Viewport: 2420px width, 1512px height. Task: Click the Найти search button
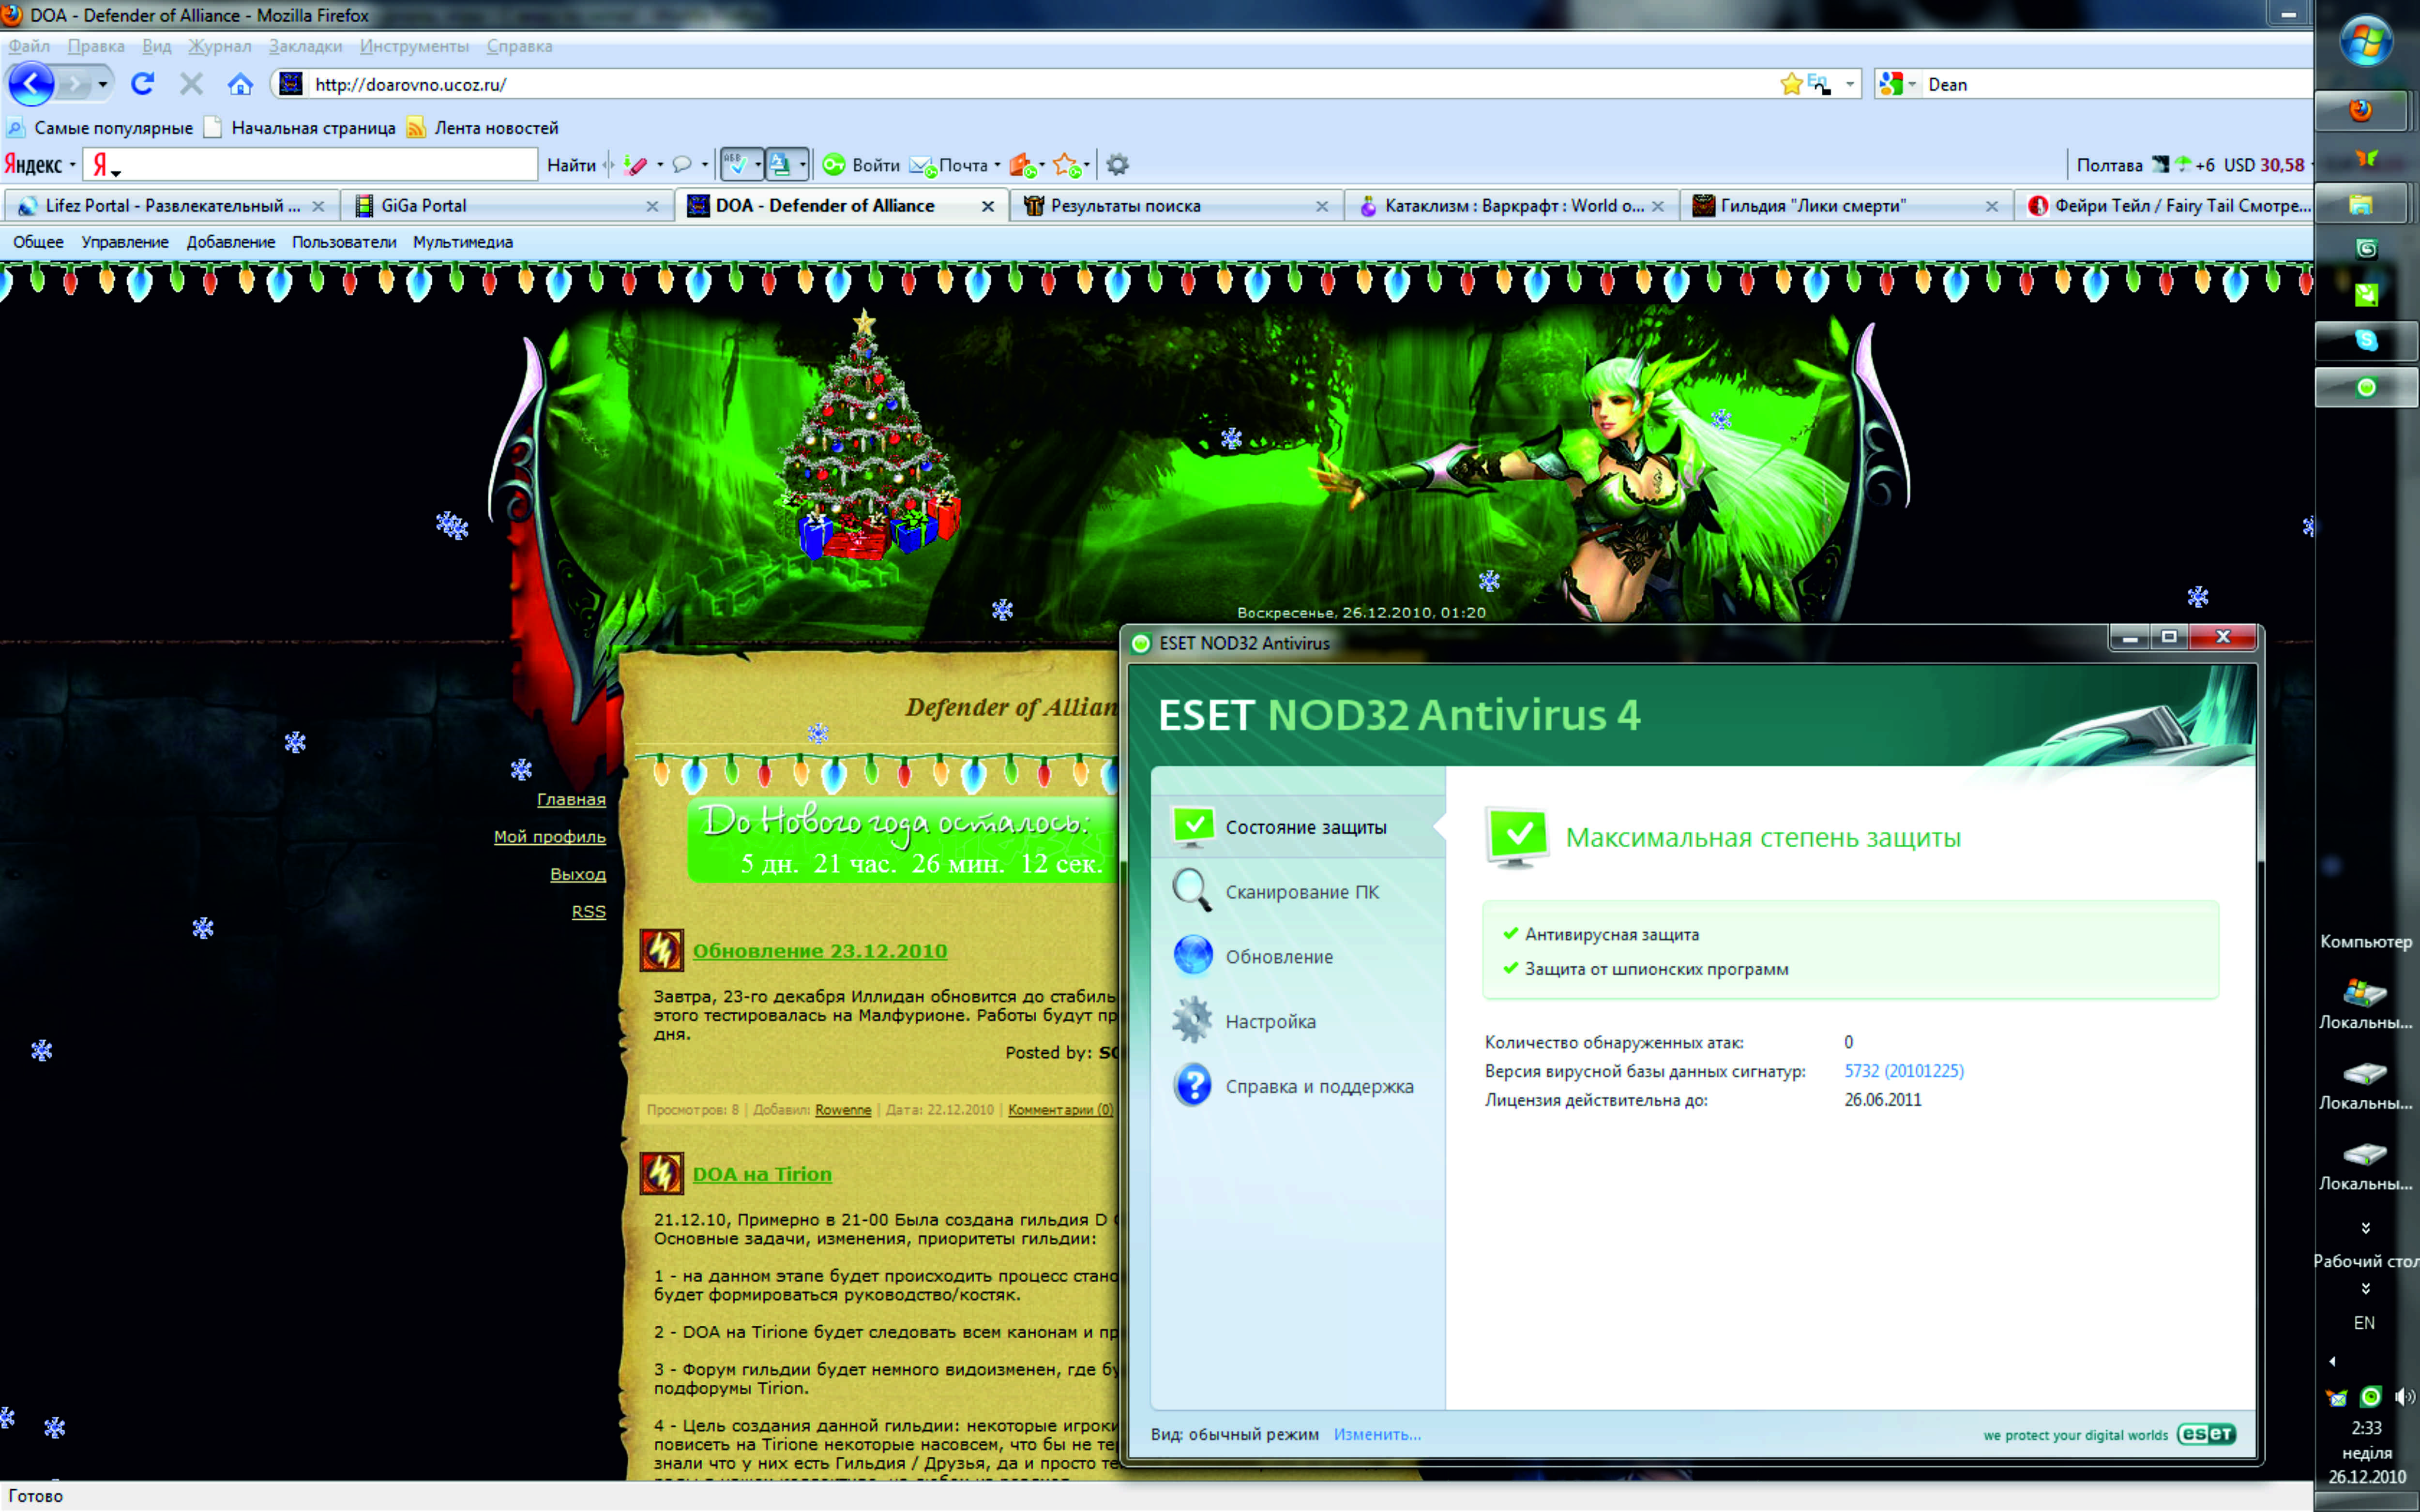click(571, 165)
